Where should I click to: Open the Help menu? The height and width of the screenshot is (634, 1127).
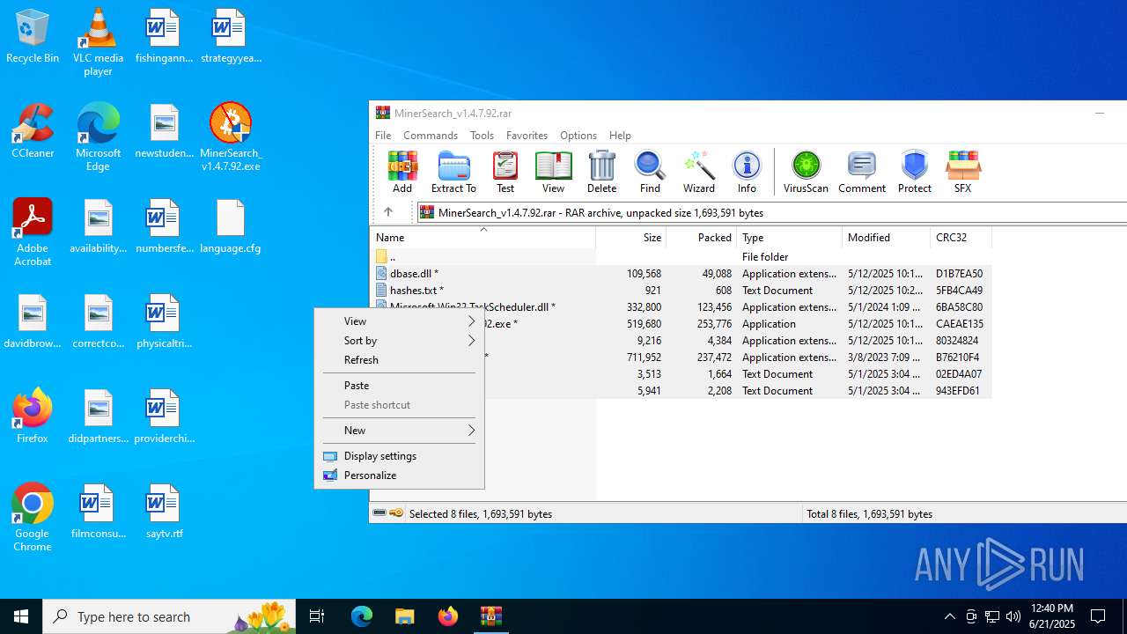click(620, 136)
